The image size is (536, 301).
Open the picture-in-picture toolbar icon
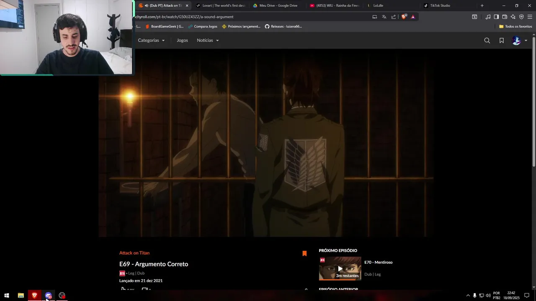click(474, 17)
